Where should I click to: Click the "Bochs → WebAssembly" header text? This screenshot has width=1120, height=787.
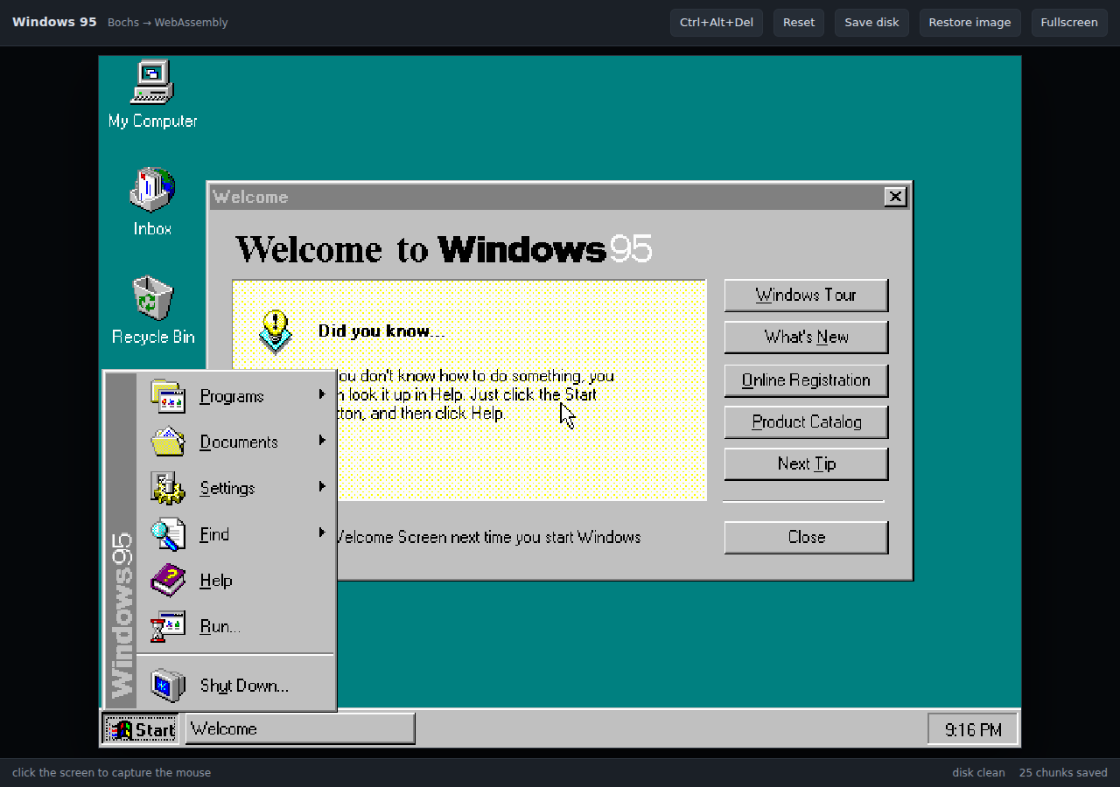pyautogui.click(x=167, y=23)
